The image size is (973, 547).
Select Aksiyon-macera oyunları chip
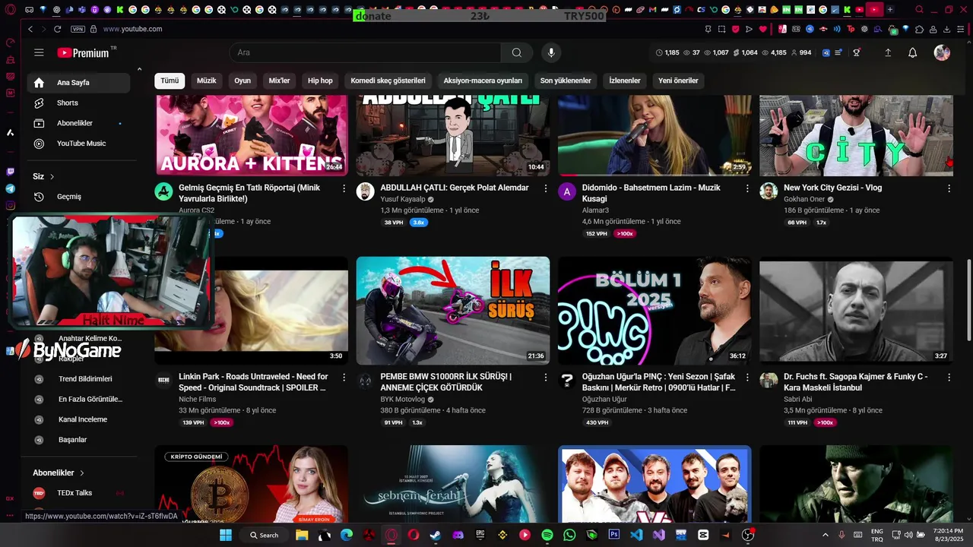point(483,81)
